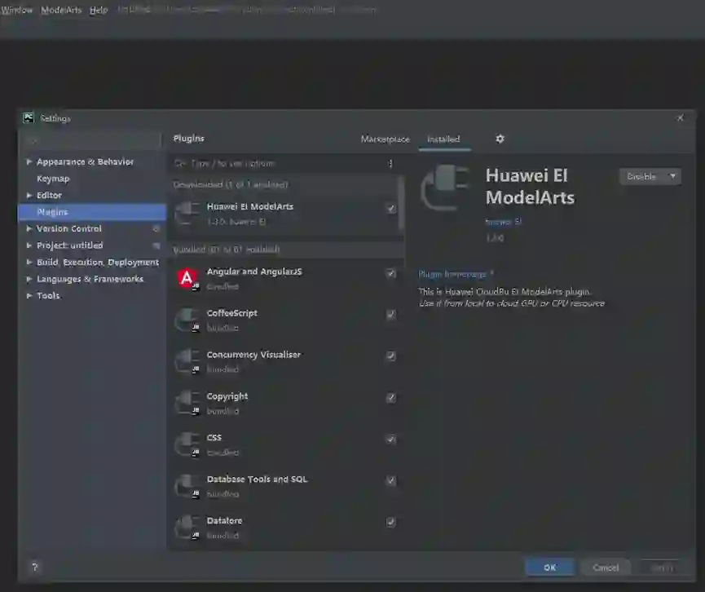Toggle the CSS plugin checkbox
The image size is (705, 592).
click(391, 440)
